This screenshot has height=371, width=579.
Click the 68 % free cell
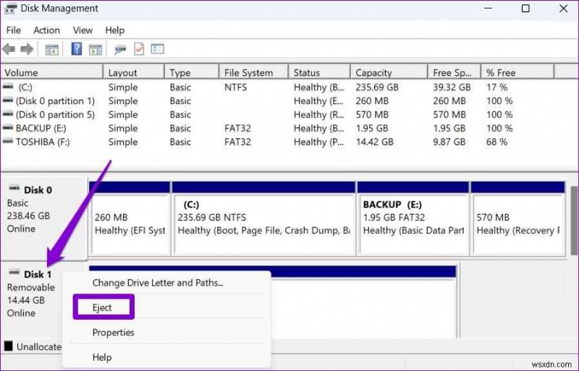(x=496, y=142)
